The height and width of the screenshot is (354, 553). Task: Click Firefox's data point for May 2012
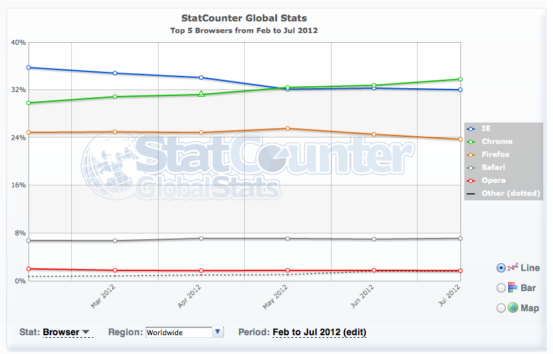tap(288, 128)
